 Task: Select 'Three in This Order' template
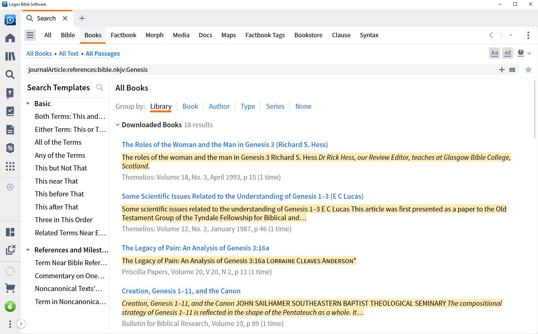[64, 220]
